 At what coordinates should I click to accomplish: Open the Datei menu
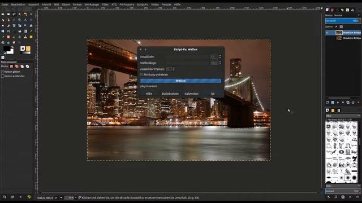5,5
